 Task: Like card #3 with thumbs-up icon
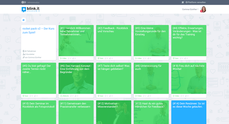point(149,58)
